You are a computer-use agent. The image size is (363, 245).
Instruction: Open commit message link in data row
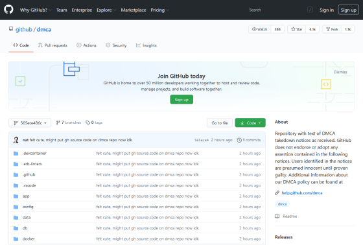(x=148, y=217)
